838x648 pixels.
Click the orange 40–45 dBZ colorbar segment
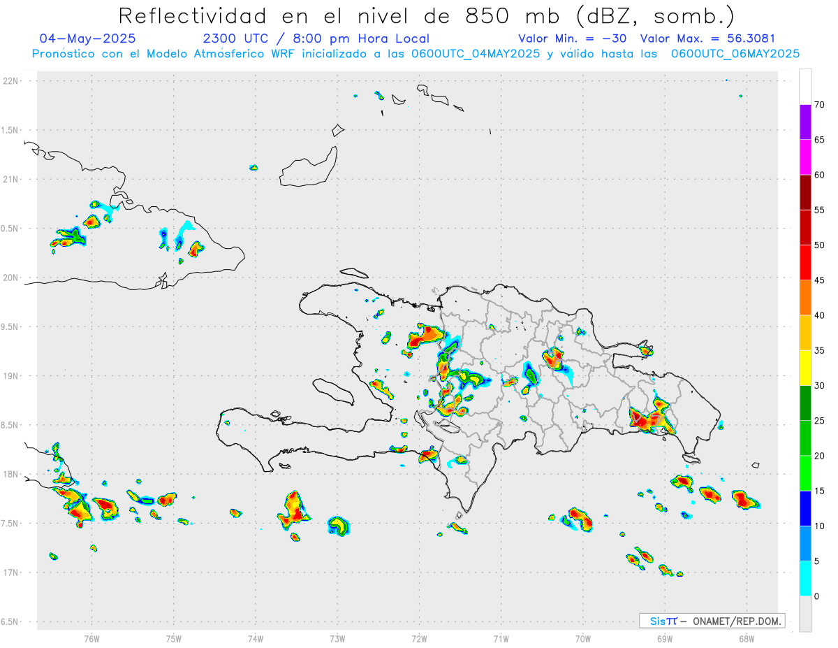tap(805, 298)
